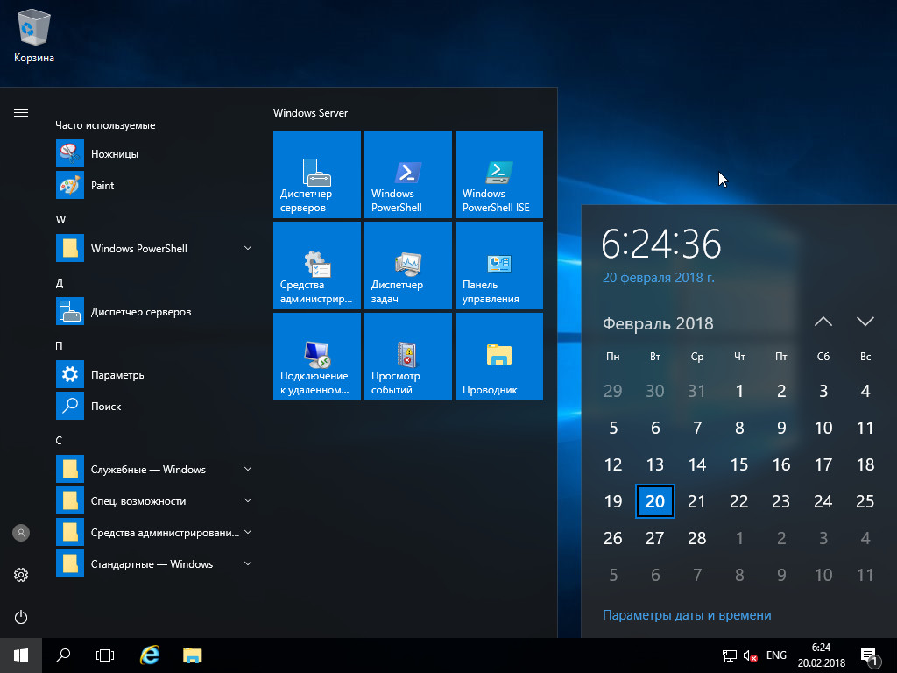Launch the Windows PowerShell ISE tile
Screen dimensions: 897x673
pos(498,174)
